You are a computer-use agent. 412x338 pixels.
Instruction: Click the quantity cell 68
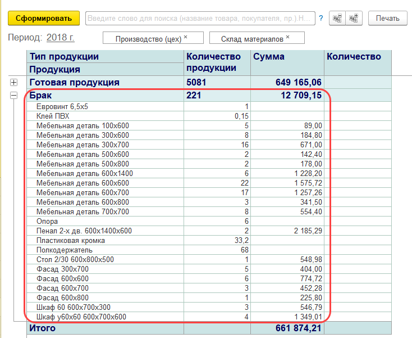(245, 250)
